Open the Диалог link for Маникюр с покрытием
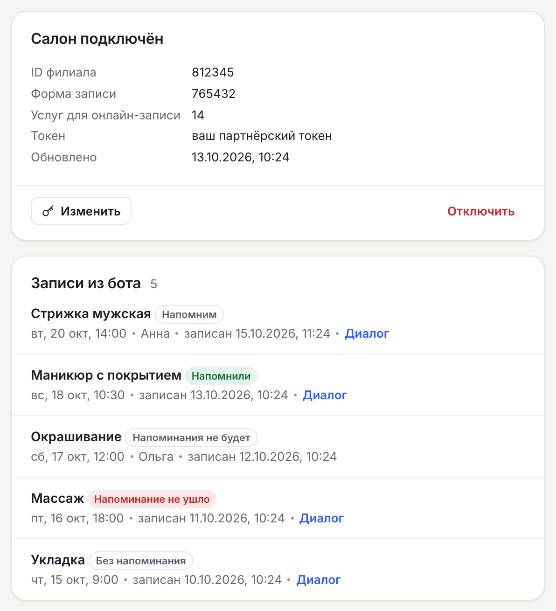 pyautogui.click(x=325, y=395)
